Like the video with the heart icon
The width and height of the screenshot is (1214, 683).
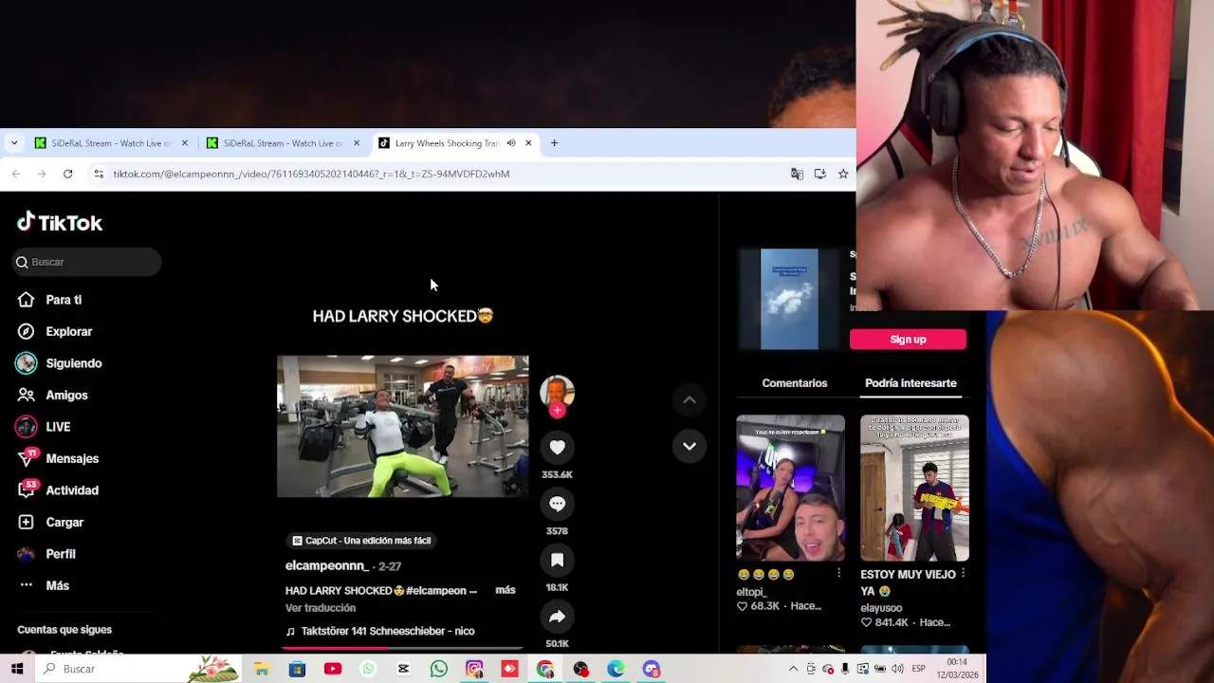557,447
